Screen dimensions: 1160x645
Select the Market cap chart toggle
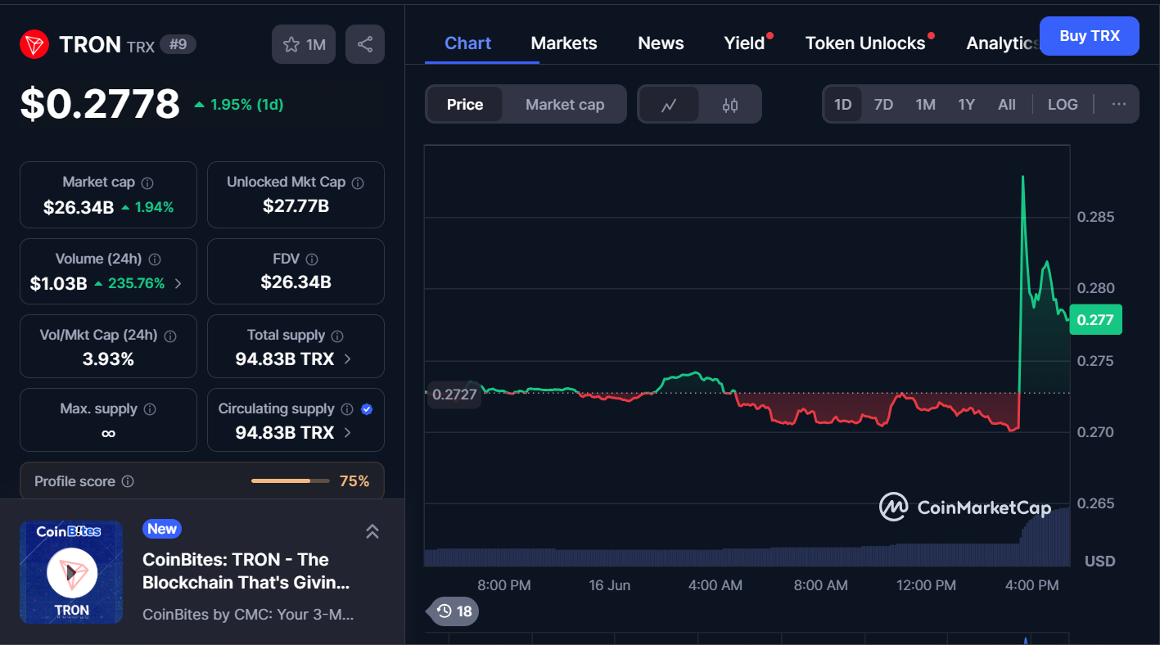point(565,105)
